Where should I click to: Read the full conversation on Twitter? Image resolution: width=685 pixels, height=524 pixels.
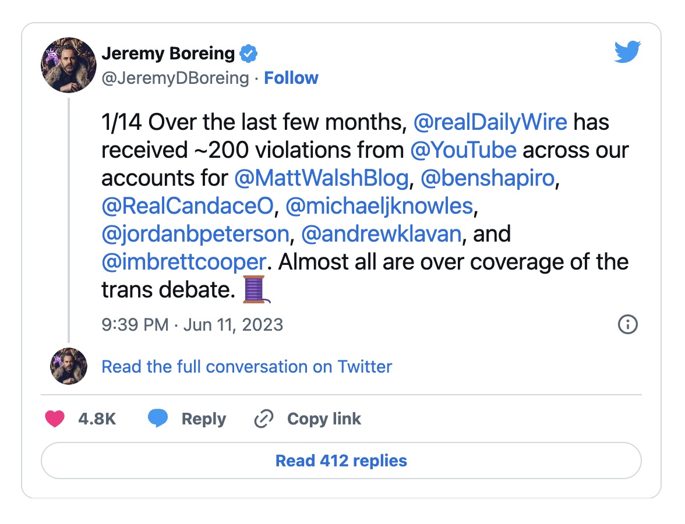[247, 366]
